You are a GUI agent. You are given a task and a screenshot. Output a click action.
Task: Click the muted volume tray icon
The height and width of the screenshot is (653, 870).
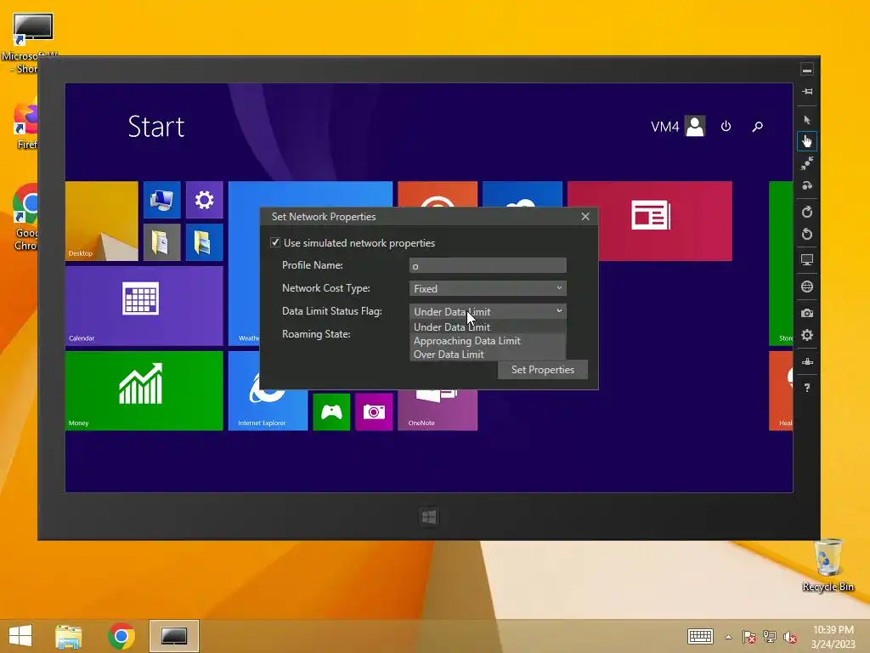tap(790, 638)
